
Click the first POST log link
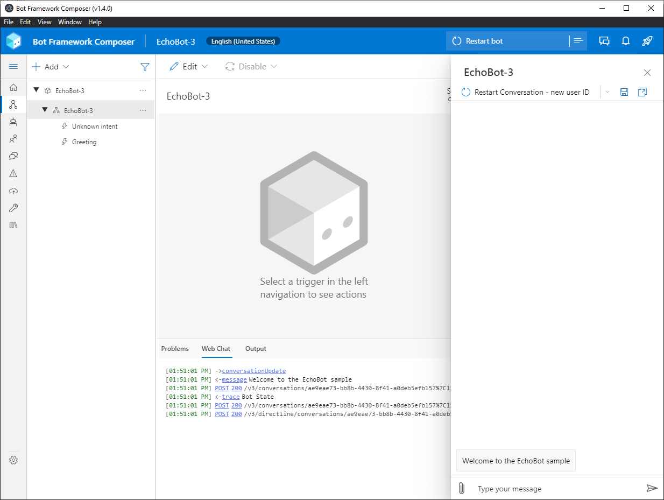coord(222,388)
